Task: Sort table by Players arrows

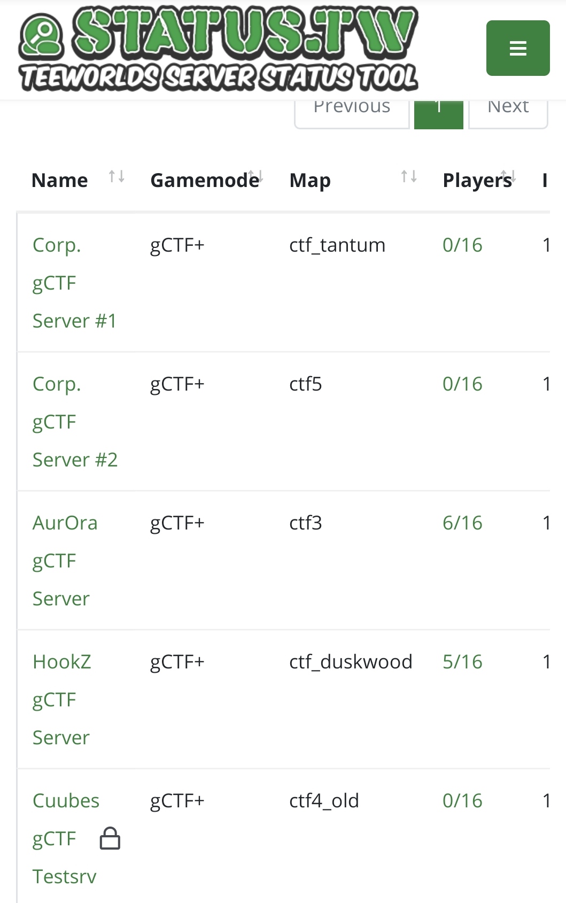Action: [508, 176]
